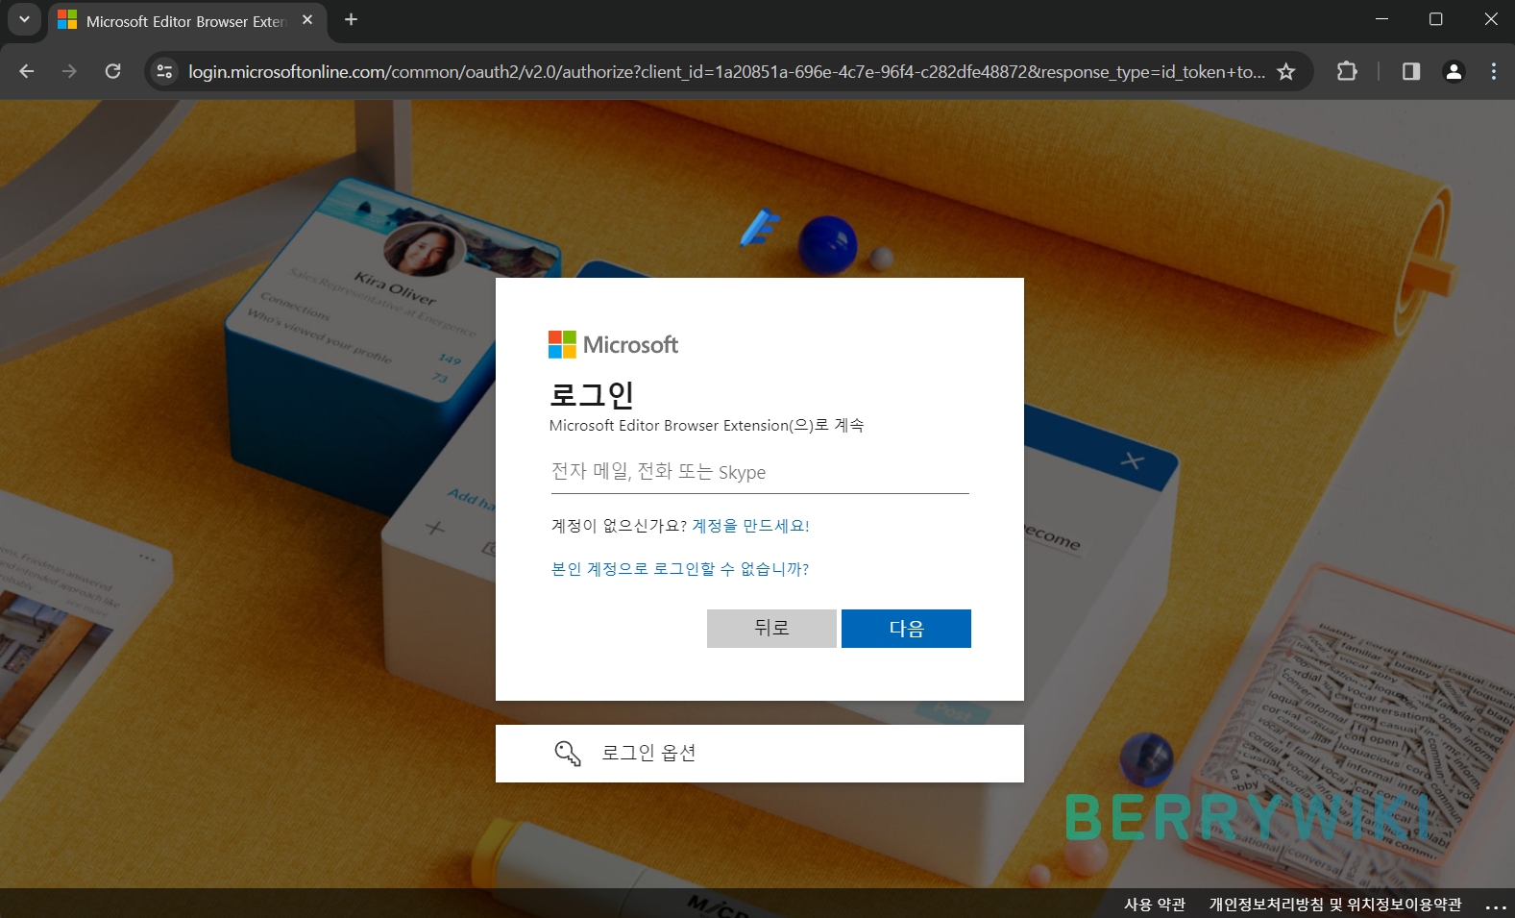Screen dimensions: 1515x918
Task: Open the Extensions puzzle icon
Action: (1347, 71)
